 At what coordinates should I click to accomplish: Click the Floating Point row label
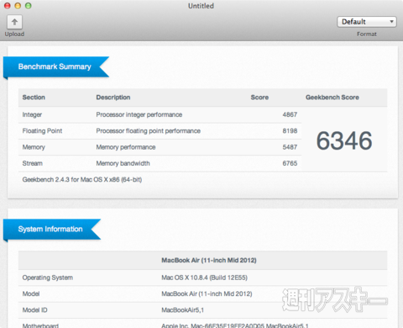tap(42, 131)
